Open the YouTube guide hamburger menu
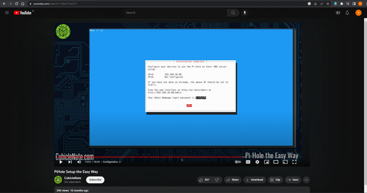The height and width of the screenshot is (193, 367). [x=7, y=13]
